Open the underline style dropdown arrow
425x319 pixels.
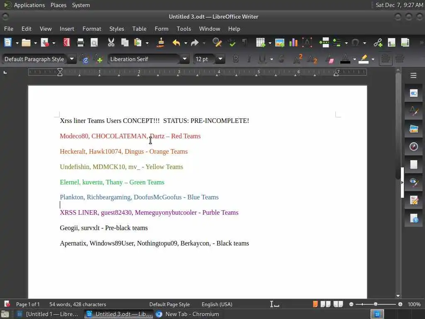click(271, 59)
